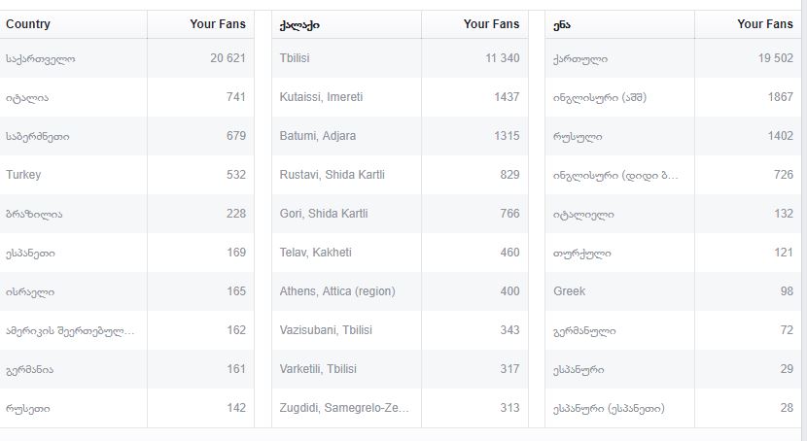The width and height of the screenshot is (807, 441).
Task: Select Athens, Attica (region) row
Action: tap(336, 291)
